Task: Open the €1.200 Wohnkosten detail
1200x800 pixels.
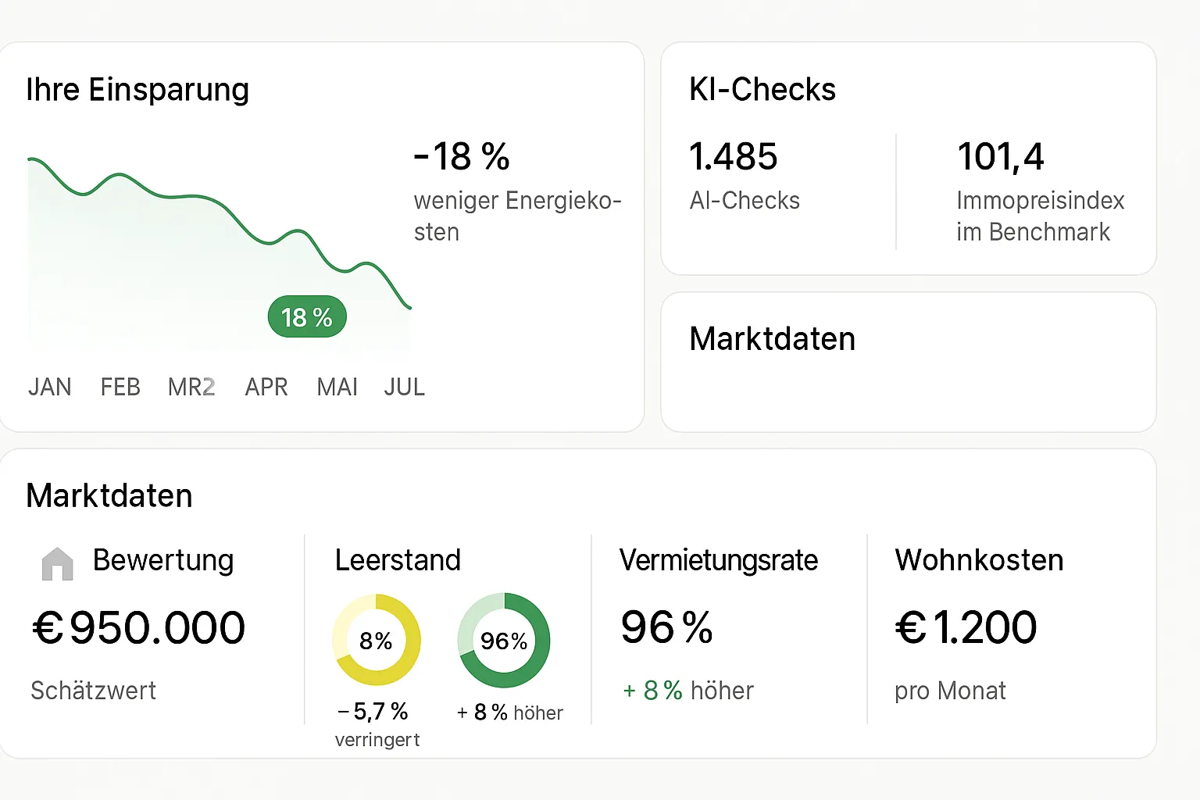Action: pos(966,625)
